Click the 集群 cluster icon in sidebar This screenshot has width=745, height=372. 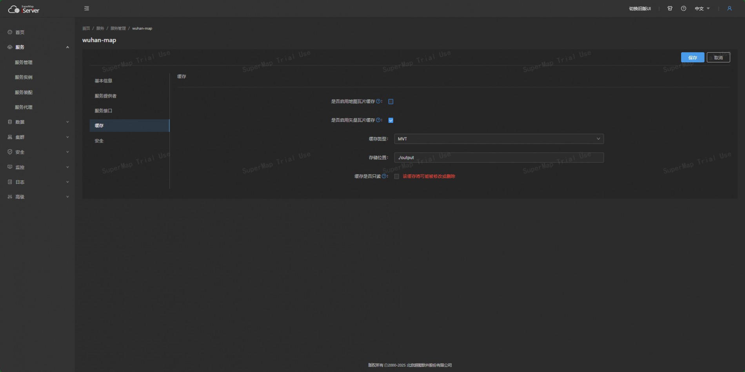[x=10, y=137]
